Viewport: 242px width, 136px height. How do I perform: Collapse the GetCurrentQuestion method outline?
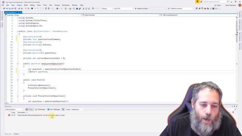click(x=18, y=64)
